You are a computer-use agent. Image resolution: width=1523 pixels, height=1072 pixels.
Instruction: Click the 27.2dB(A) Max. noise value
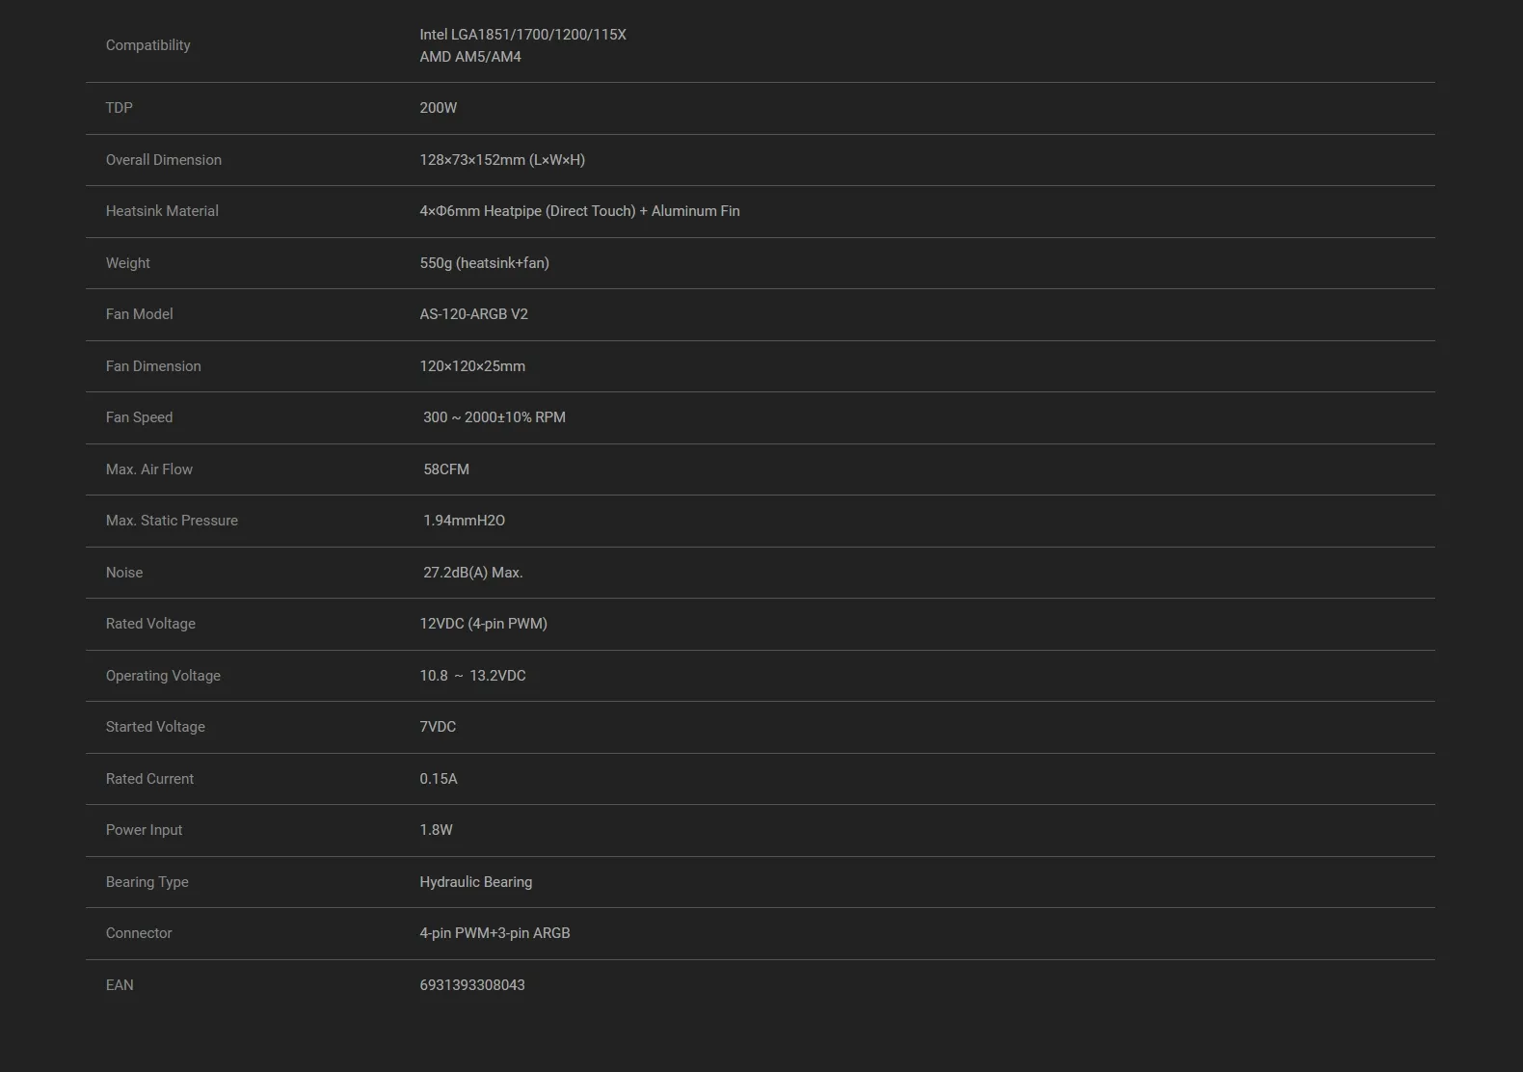pos(473,573)
